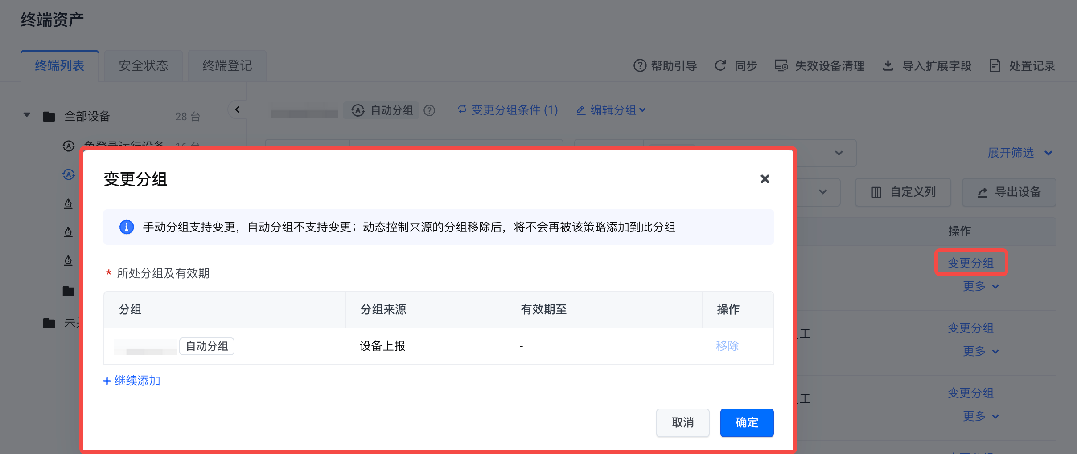This screenshot has width=1077, height=454.
Task: Click 移除 in the group row
Action: pyautogui.click(x=728, y=346)
